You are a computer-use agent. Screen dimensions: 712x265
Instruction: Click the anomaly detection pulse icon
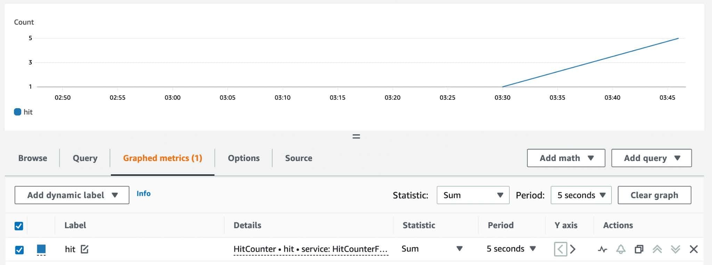click(602, 249)
